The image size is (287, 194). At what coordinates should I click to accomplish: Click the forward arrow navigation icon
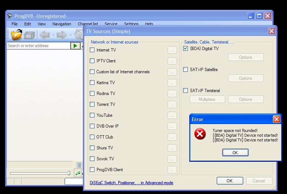[62, 35]
